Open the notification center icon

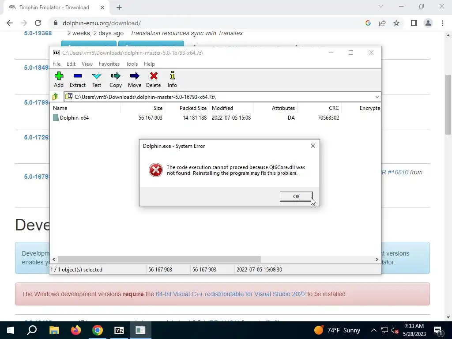pos(438,330)
